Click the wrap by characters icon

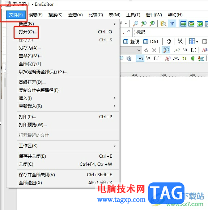tap(191, 24)
